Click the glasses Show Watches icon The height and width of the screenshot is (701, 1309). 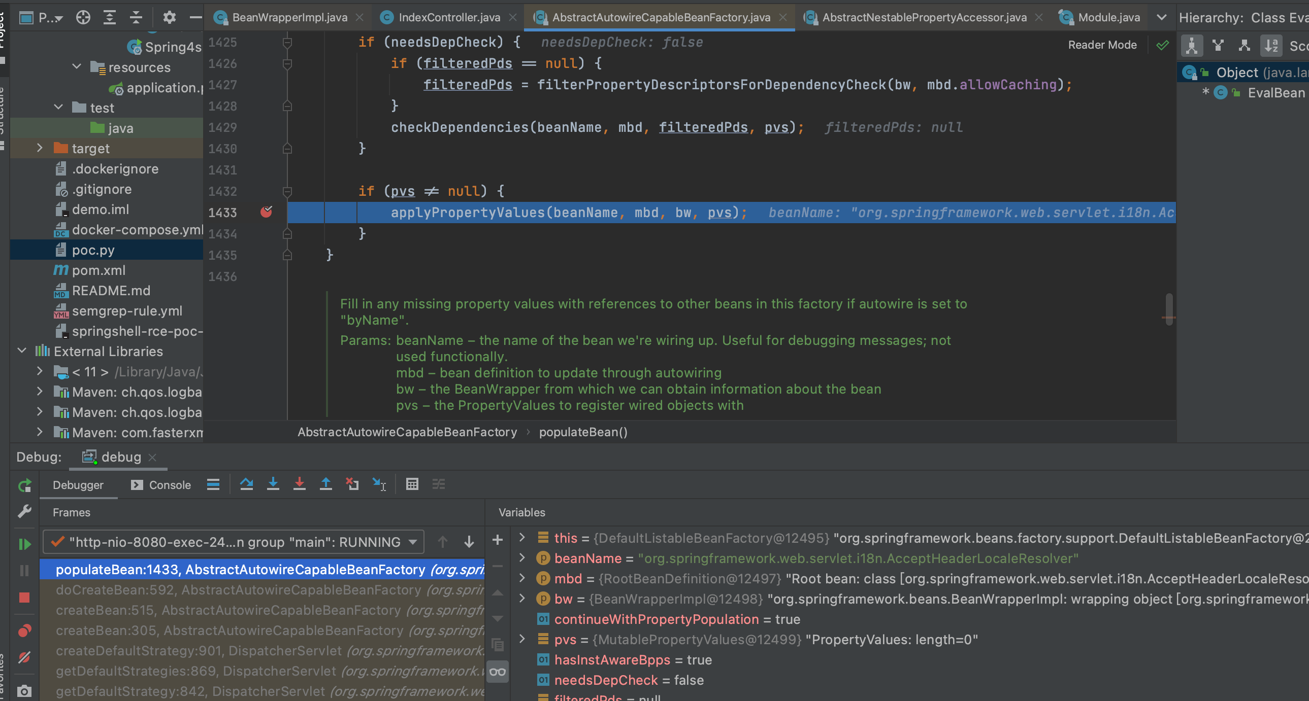[x=498, y=672]
